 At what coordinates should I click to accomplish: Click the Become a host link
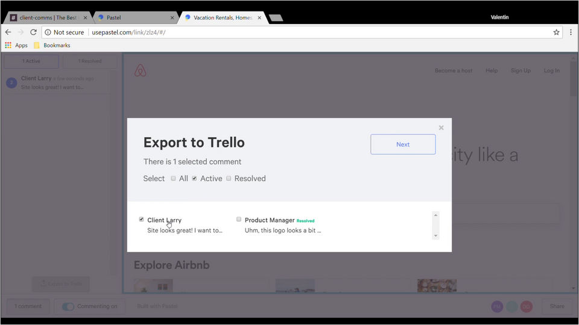(x=454, y=70)
